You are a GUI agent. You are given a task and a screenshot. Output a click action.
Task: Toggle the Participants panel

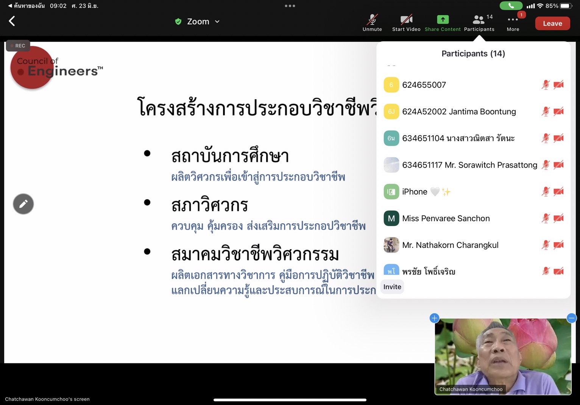[x=479, y=23]
